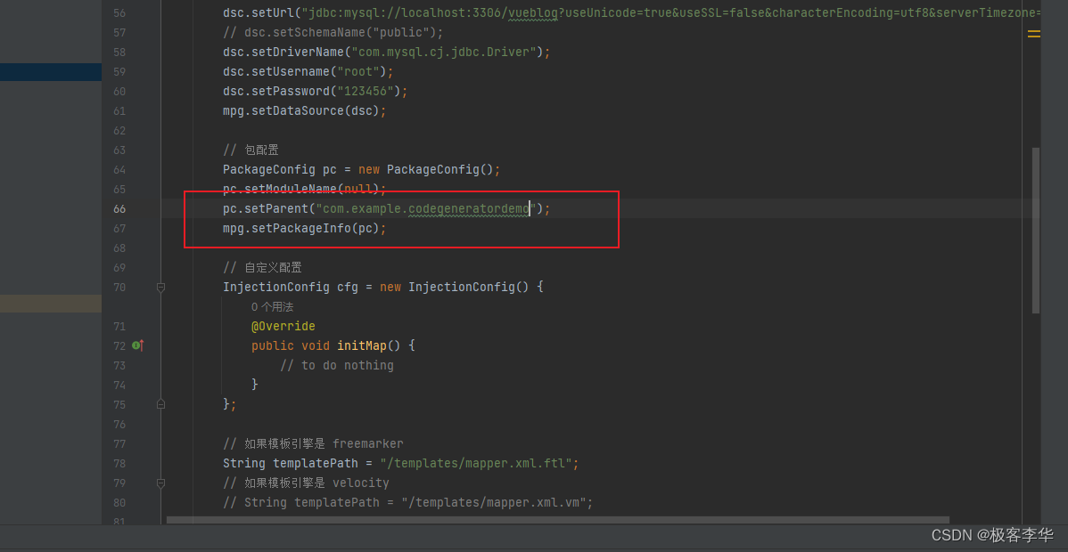Viewport: 1068px width, 552px height.
Task: Click the '// 如果模板引擎是 velocity' comment
Action: point(307,483)
